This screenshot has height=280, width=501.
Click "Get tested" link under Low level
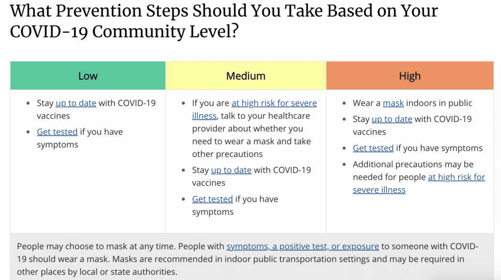click(x=57, y=132)
